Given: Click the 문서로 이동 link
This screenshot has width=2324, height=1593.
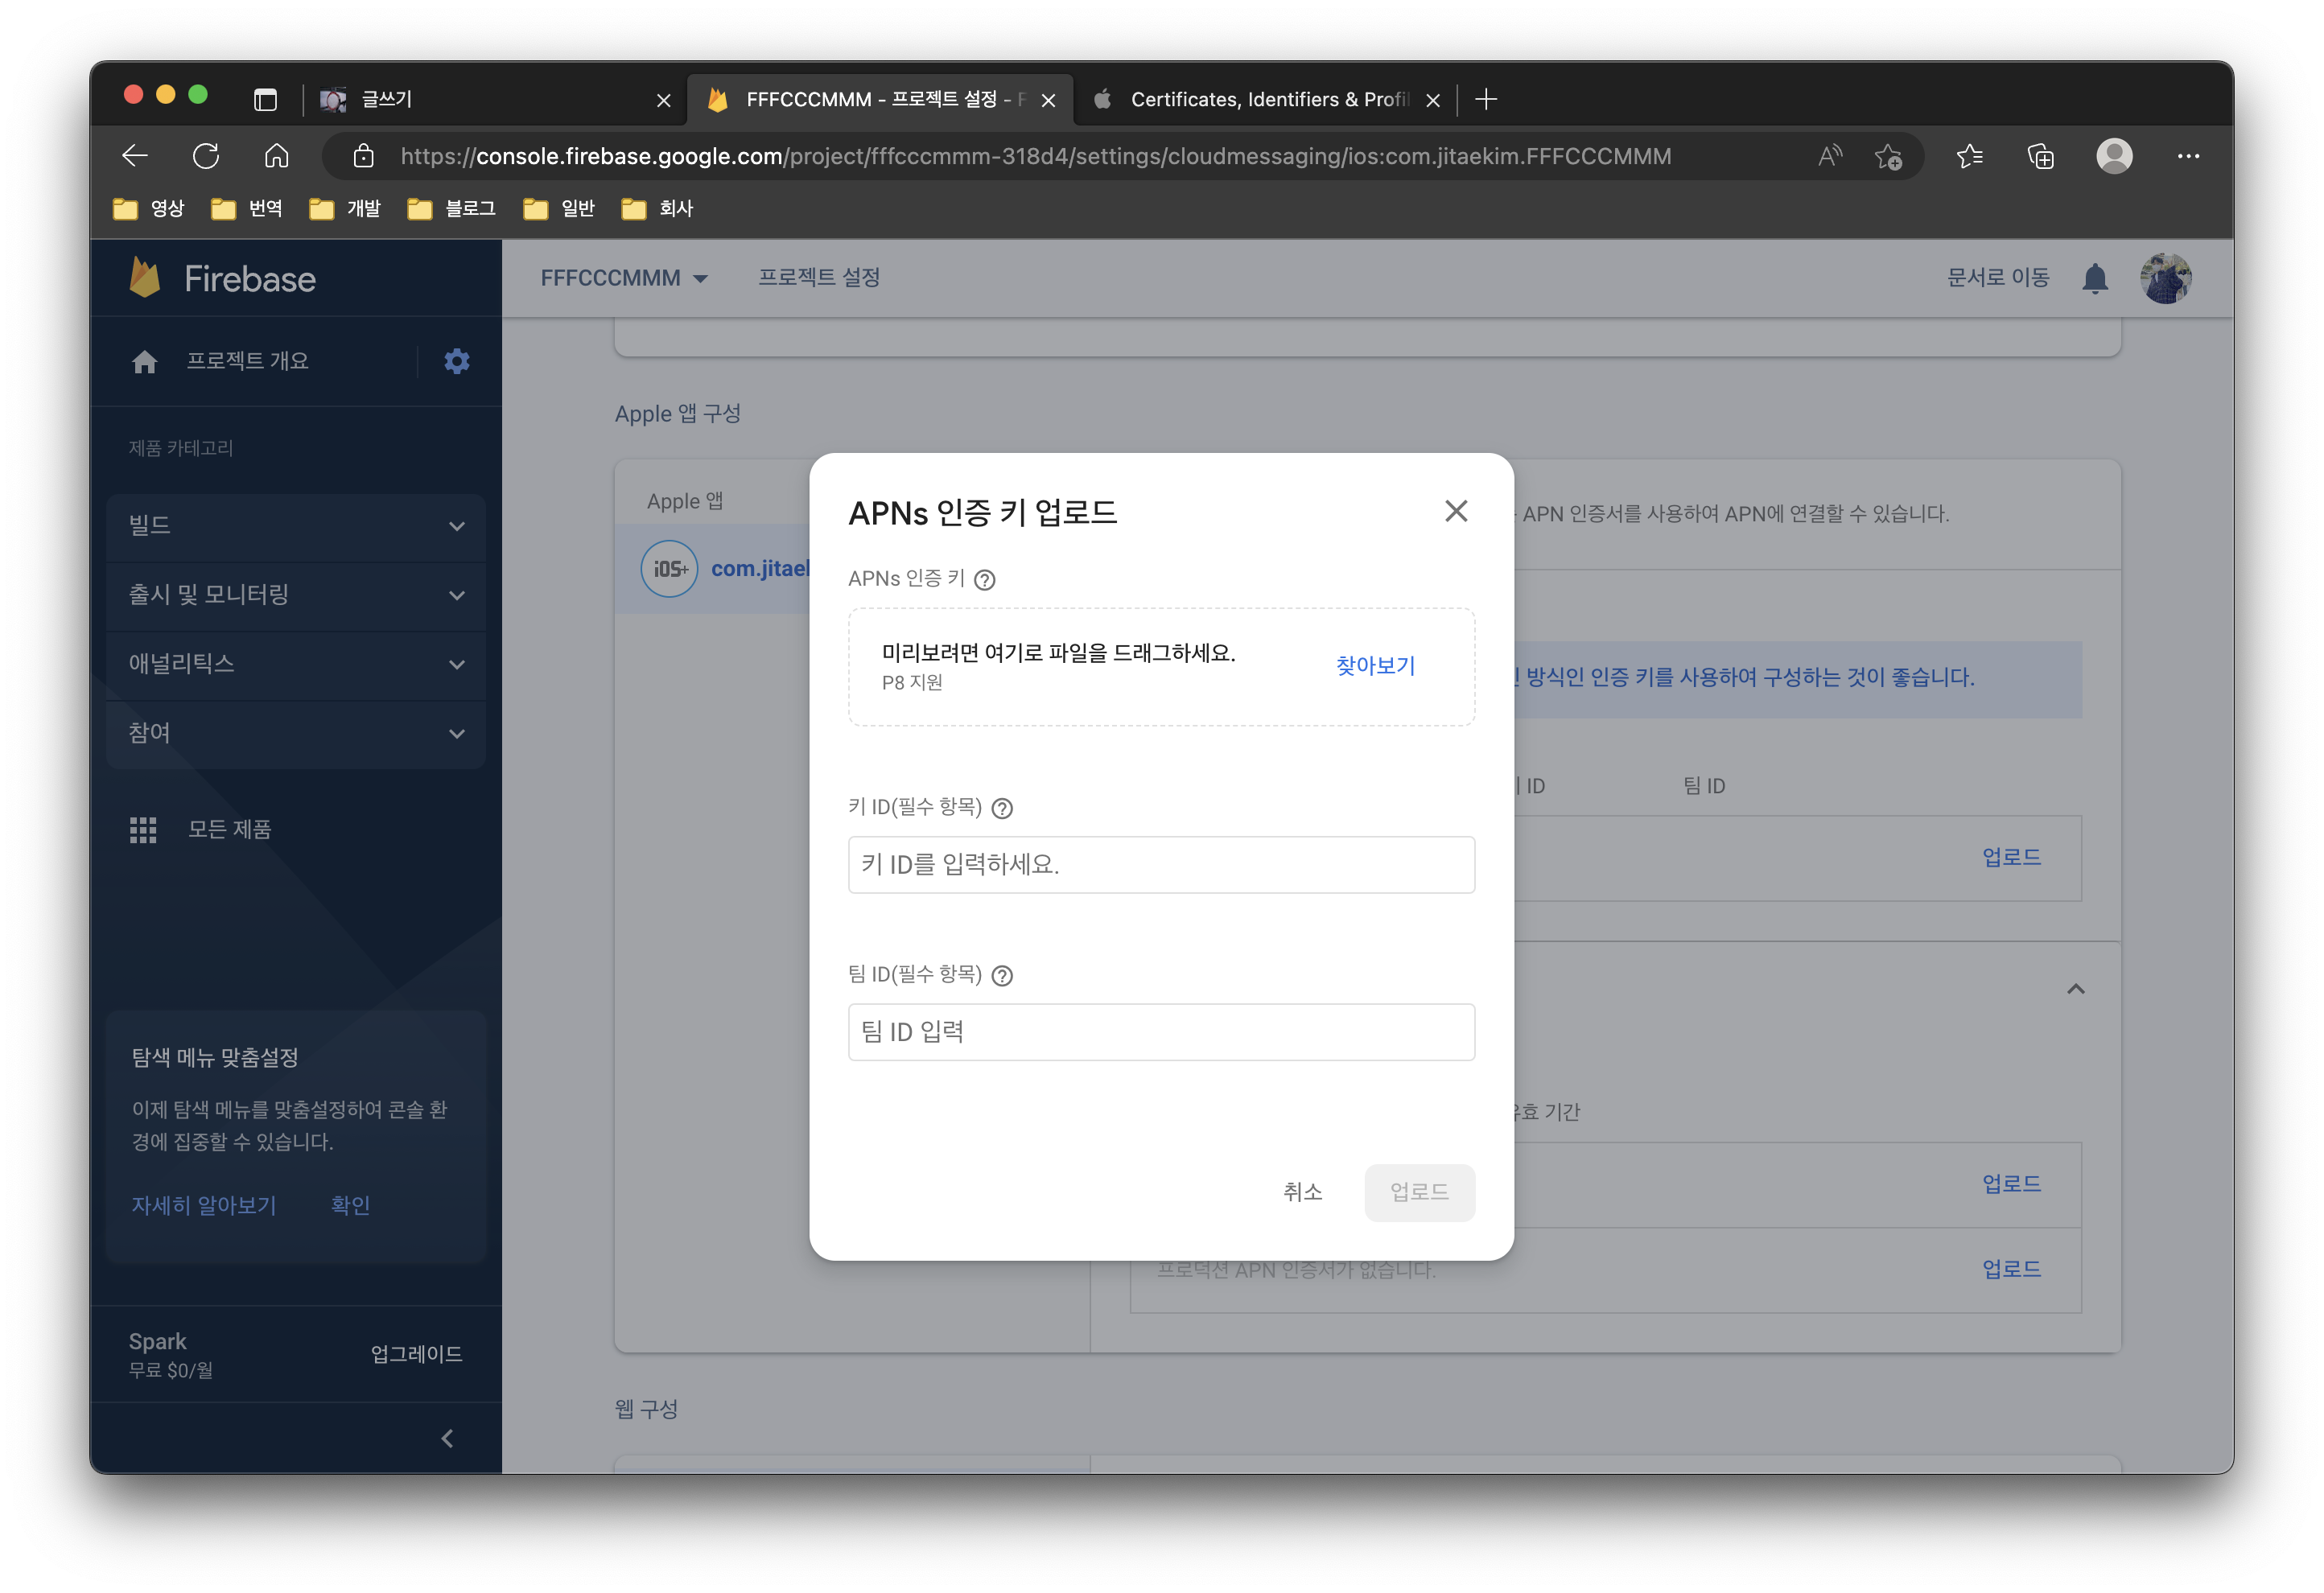Looking at the screenshot, I should click(1997, 277).
